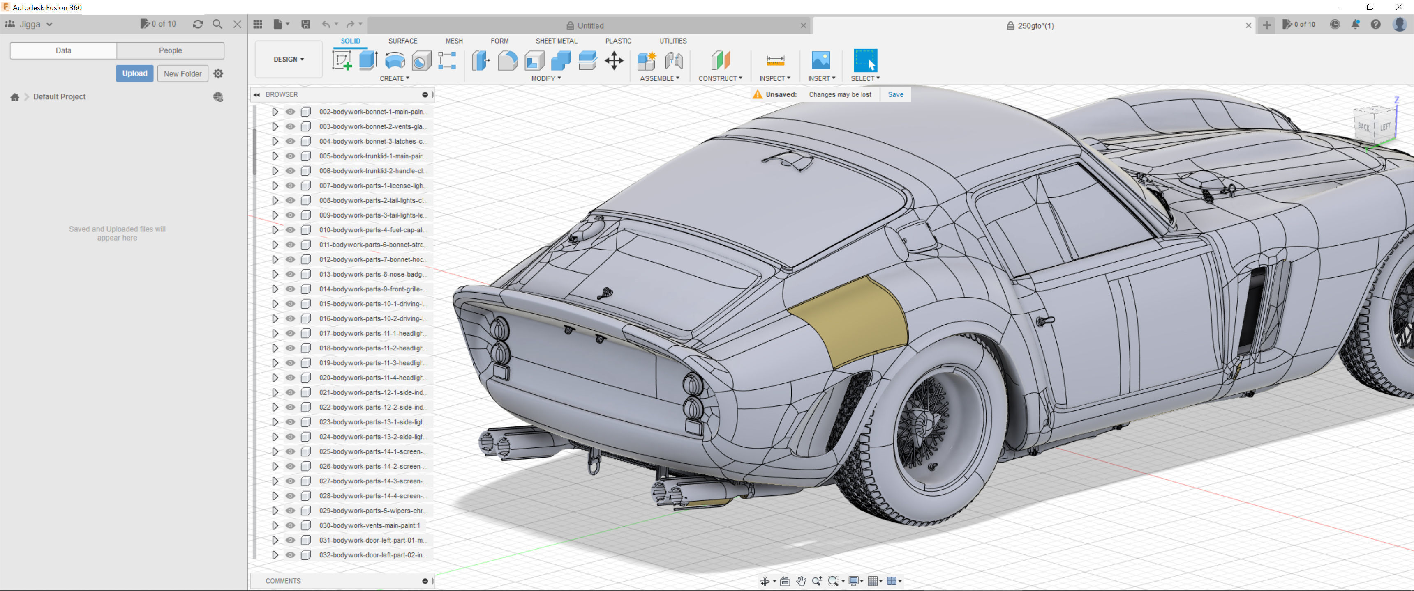1414x591 pixels.
Task: Open the DESIGN workspace dropdown
Action: 289,59
